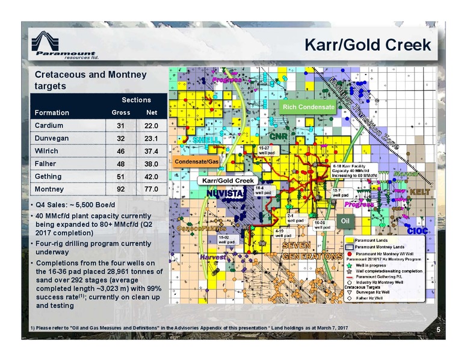This screenshot has height=361, width=467.
Task: Click the 40 MMcf/d plant capacity bullet
Action: [93, 224]
